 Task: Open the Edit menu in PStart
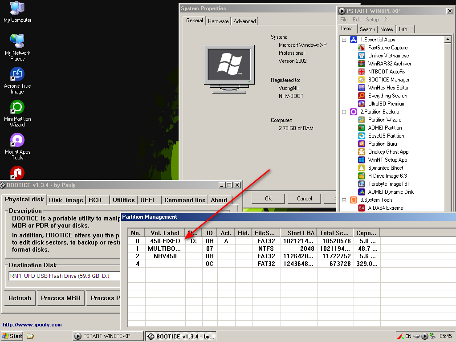(x=357, y=20)
